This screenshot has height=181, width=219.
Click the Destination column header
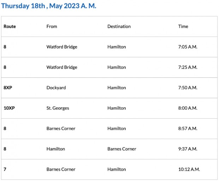(119, 26)
